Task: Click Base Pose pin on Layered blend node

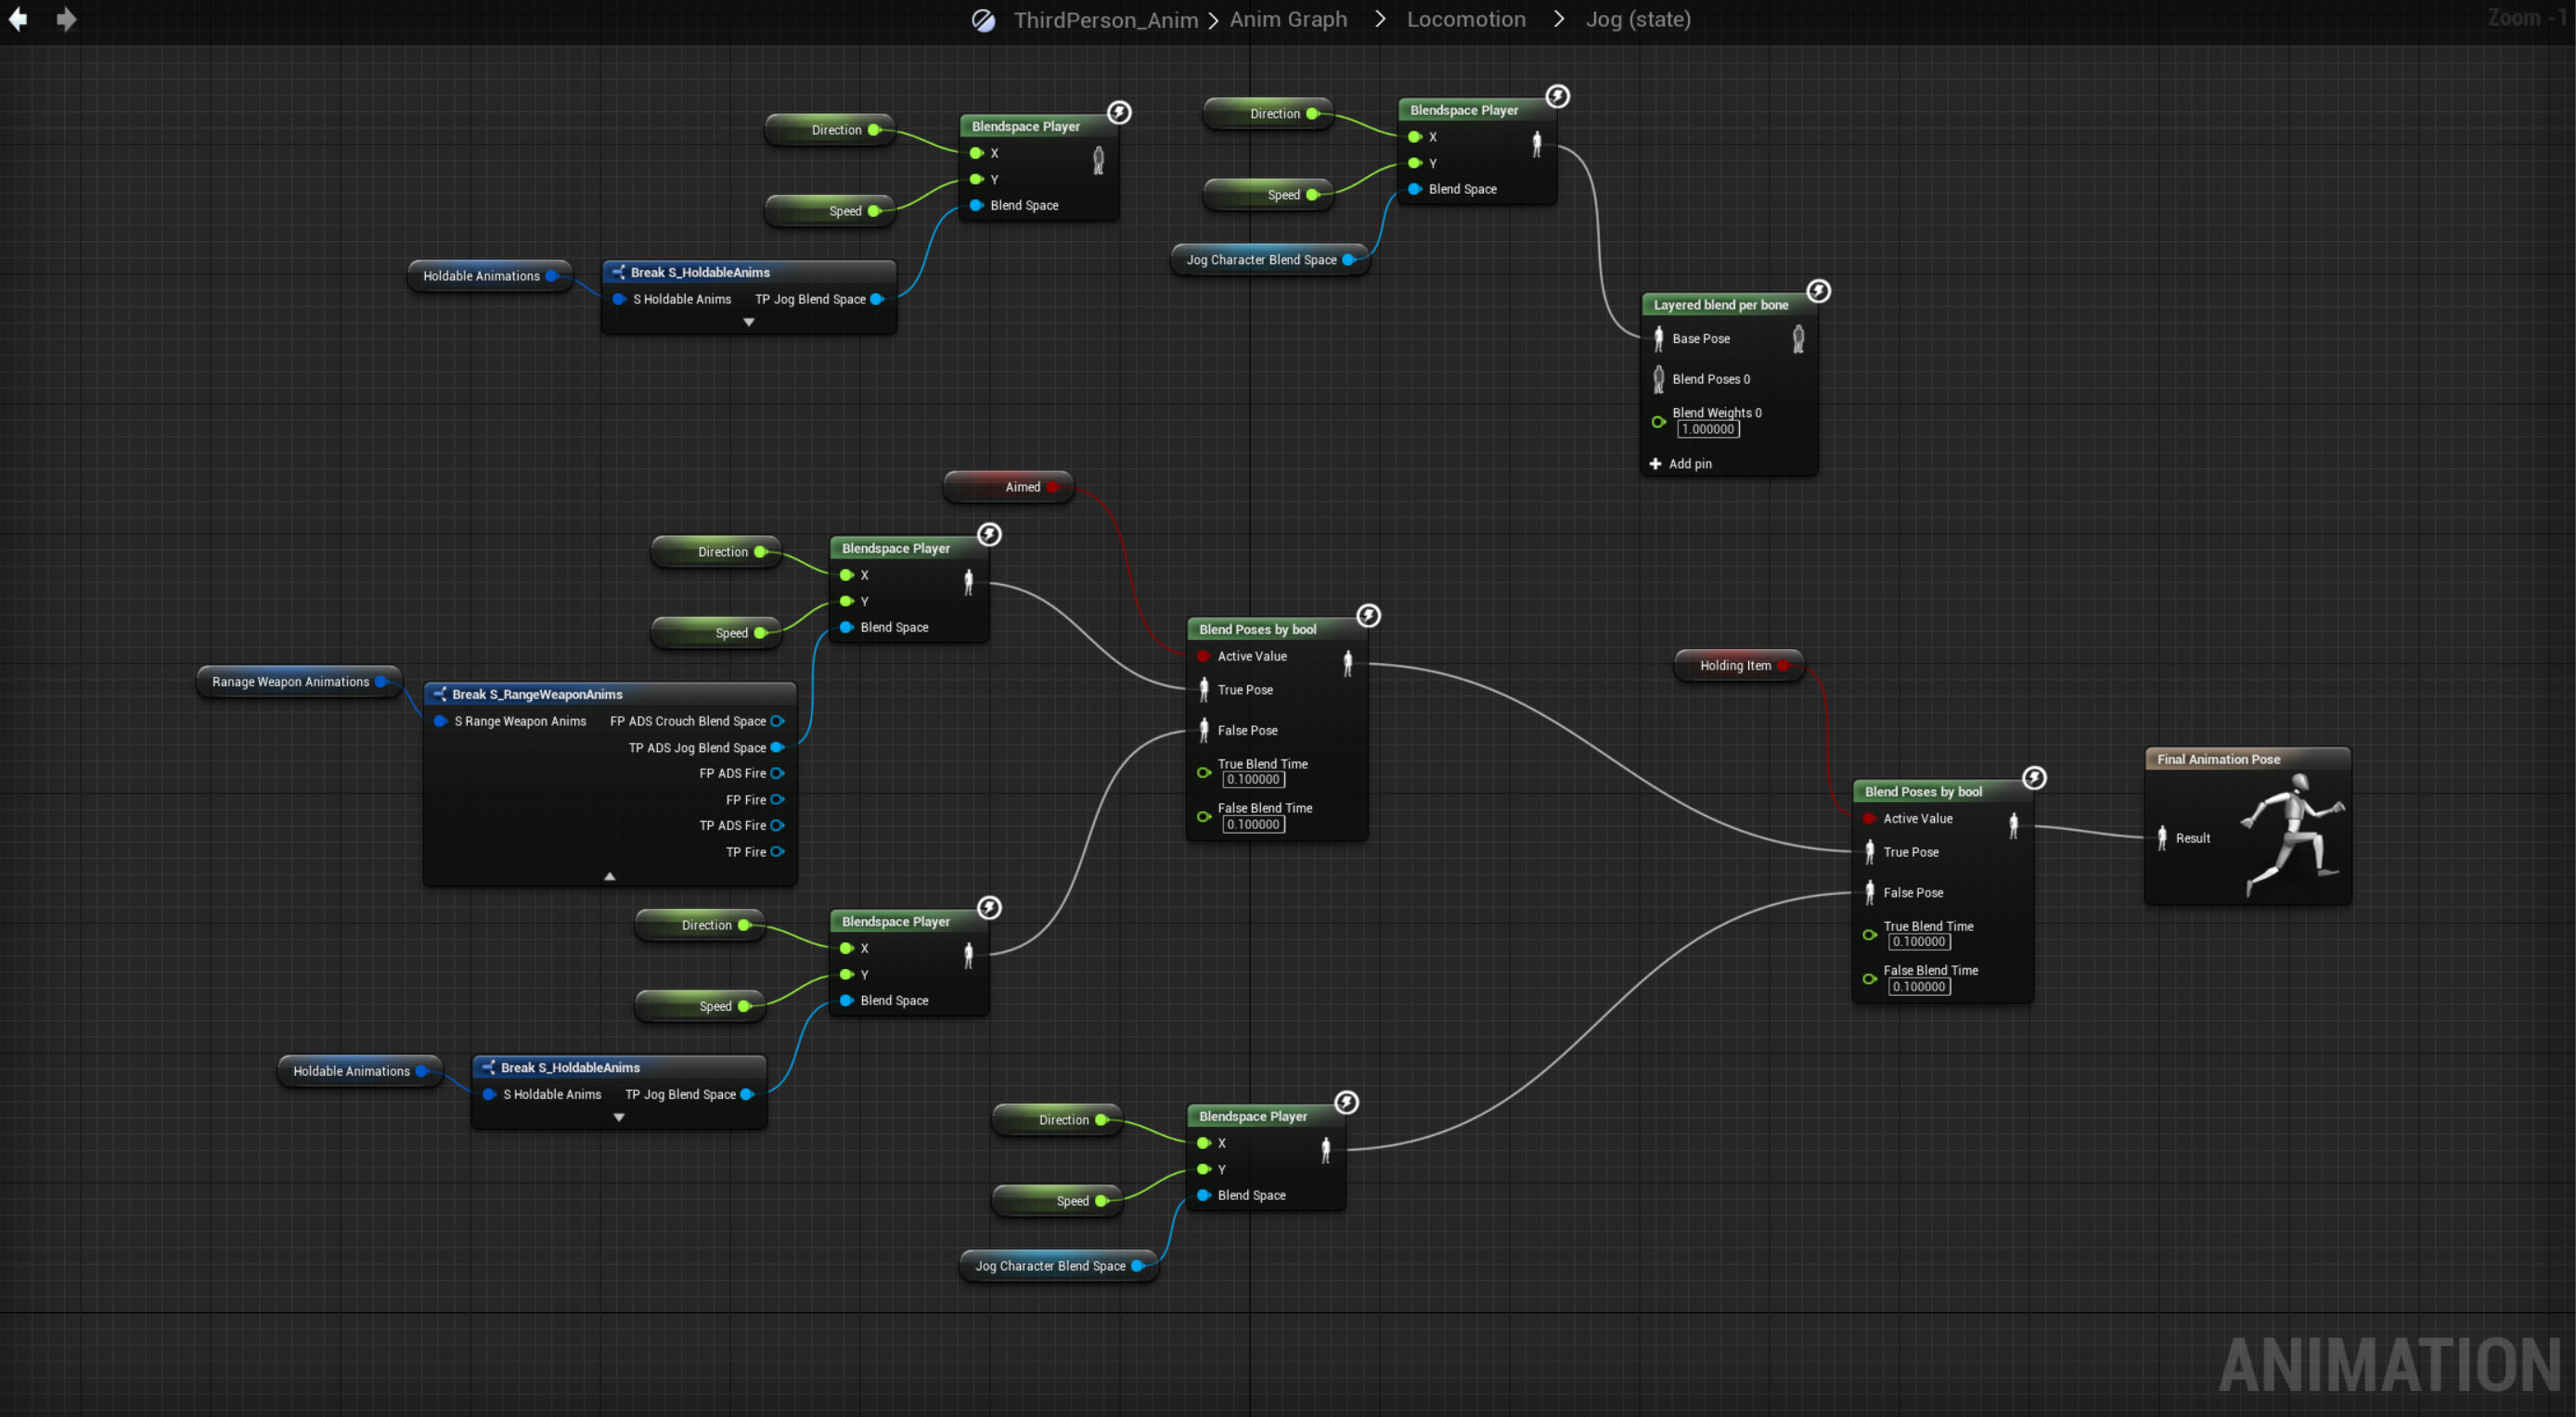Action: pyautogui.click(x=1658, y=338)
